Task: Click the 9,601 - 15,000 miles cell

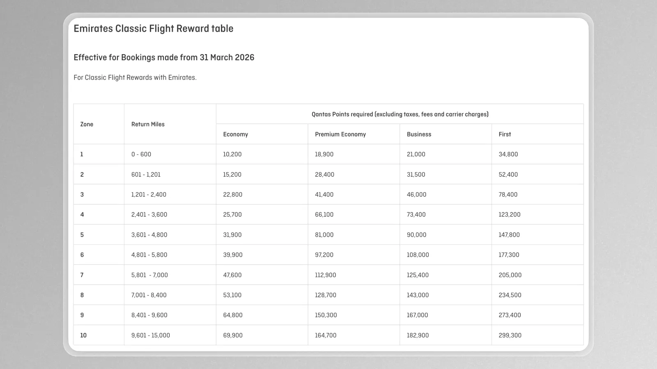Action: point(170,335)
